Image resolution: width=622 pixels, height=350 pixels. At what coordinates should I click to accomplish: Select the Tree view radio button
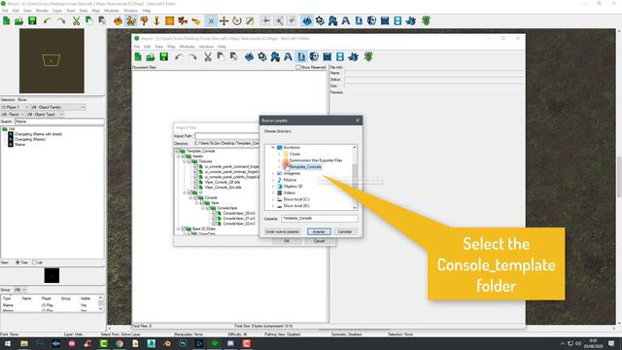(x=17, y=262)
